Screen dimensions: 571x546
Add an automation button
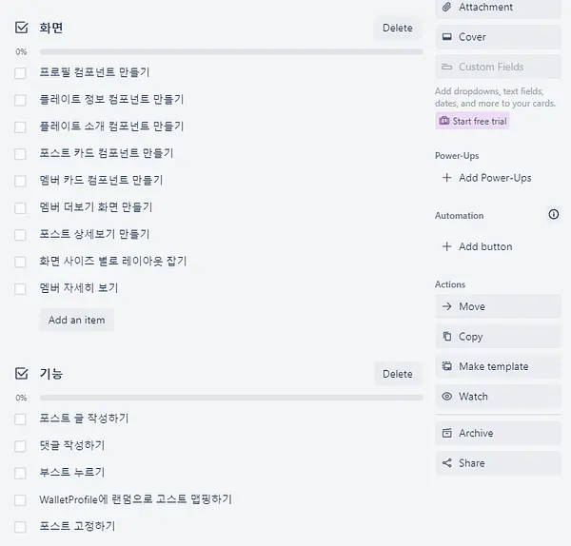[x=477, y=246]
